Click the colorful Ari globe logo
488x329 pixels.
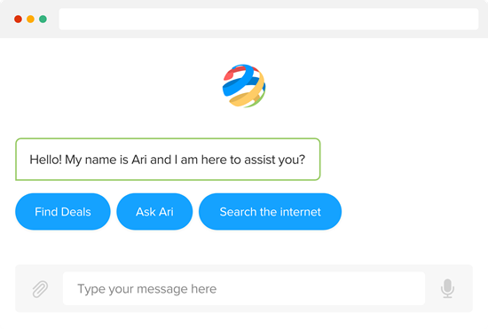[244, 86]
